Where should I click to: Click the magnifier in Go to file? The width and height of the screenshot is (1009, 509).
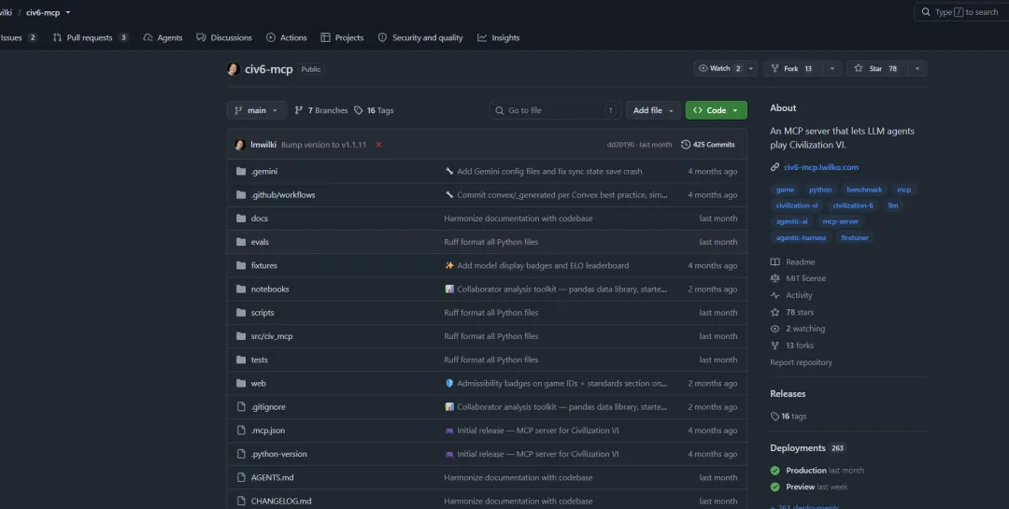click(499, 111)
